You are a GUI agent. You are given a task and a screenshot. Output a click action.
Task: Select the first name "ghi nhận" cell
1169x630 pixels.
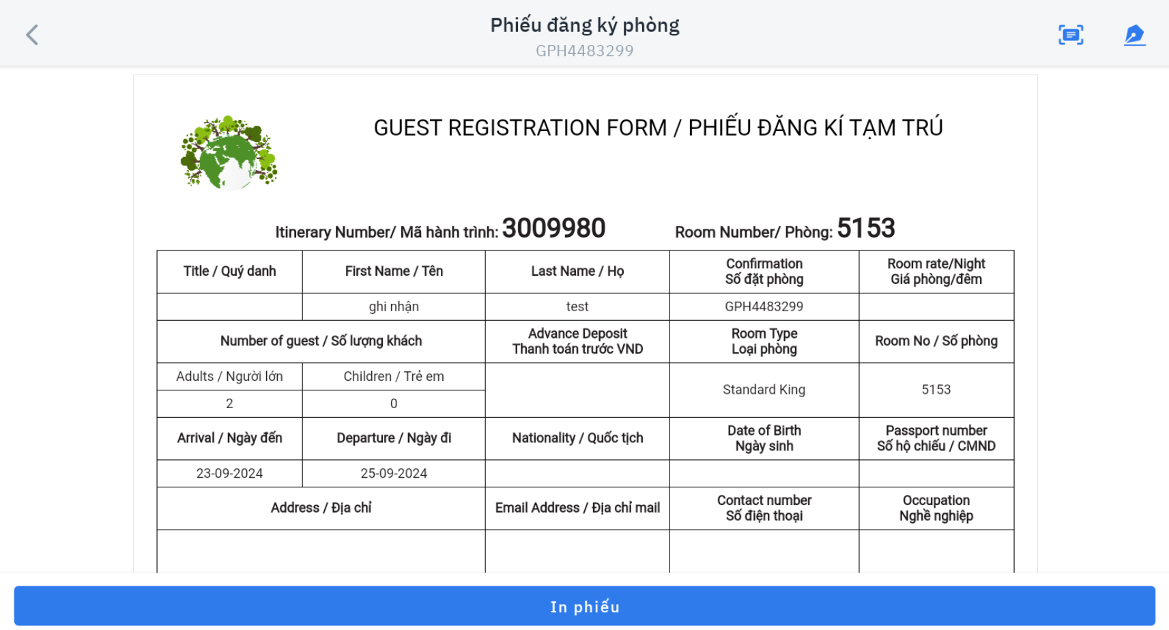[394, 307]
